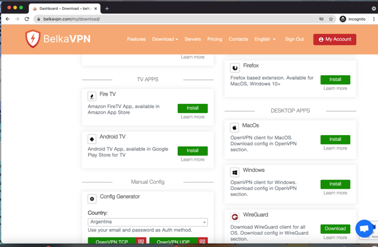Click the Fire TV heading

click(107, 94)
